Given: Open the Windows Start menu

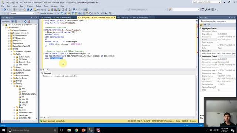Looking at the screenshot, I should (3, 130).
